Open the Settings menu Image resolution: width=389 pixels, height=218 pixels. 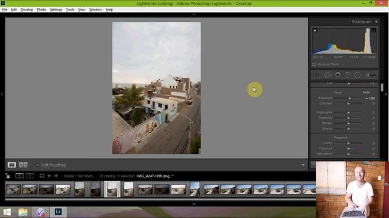(56, 10)
